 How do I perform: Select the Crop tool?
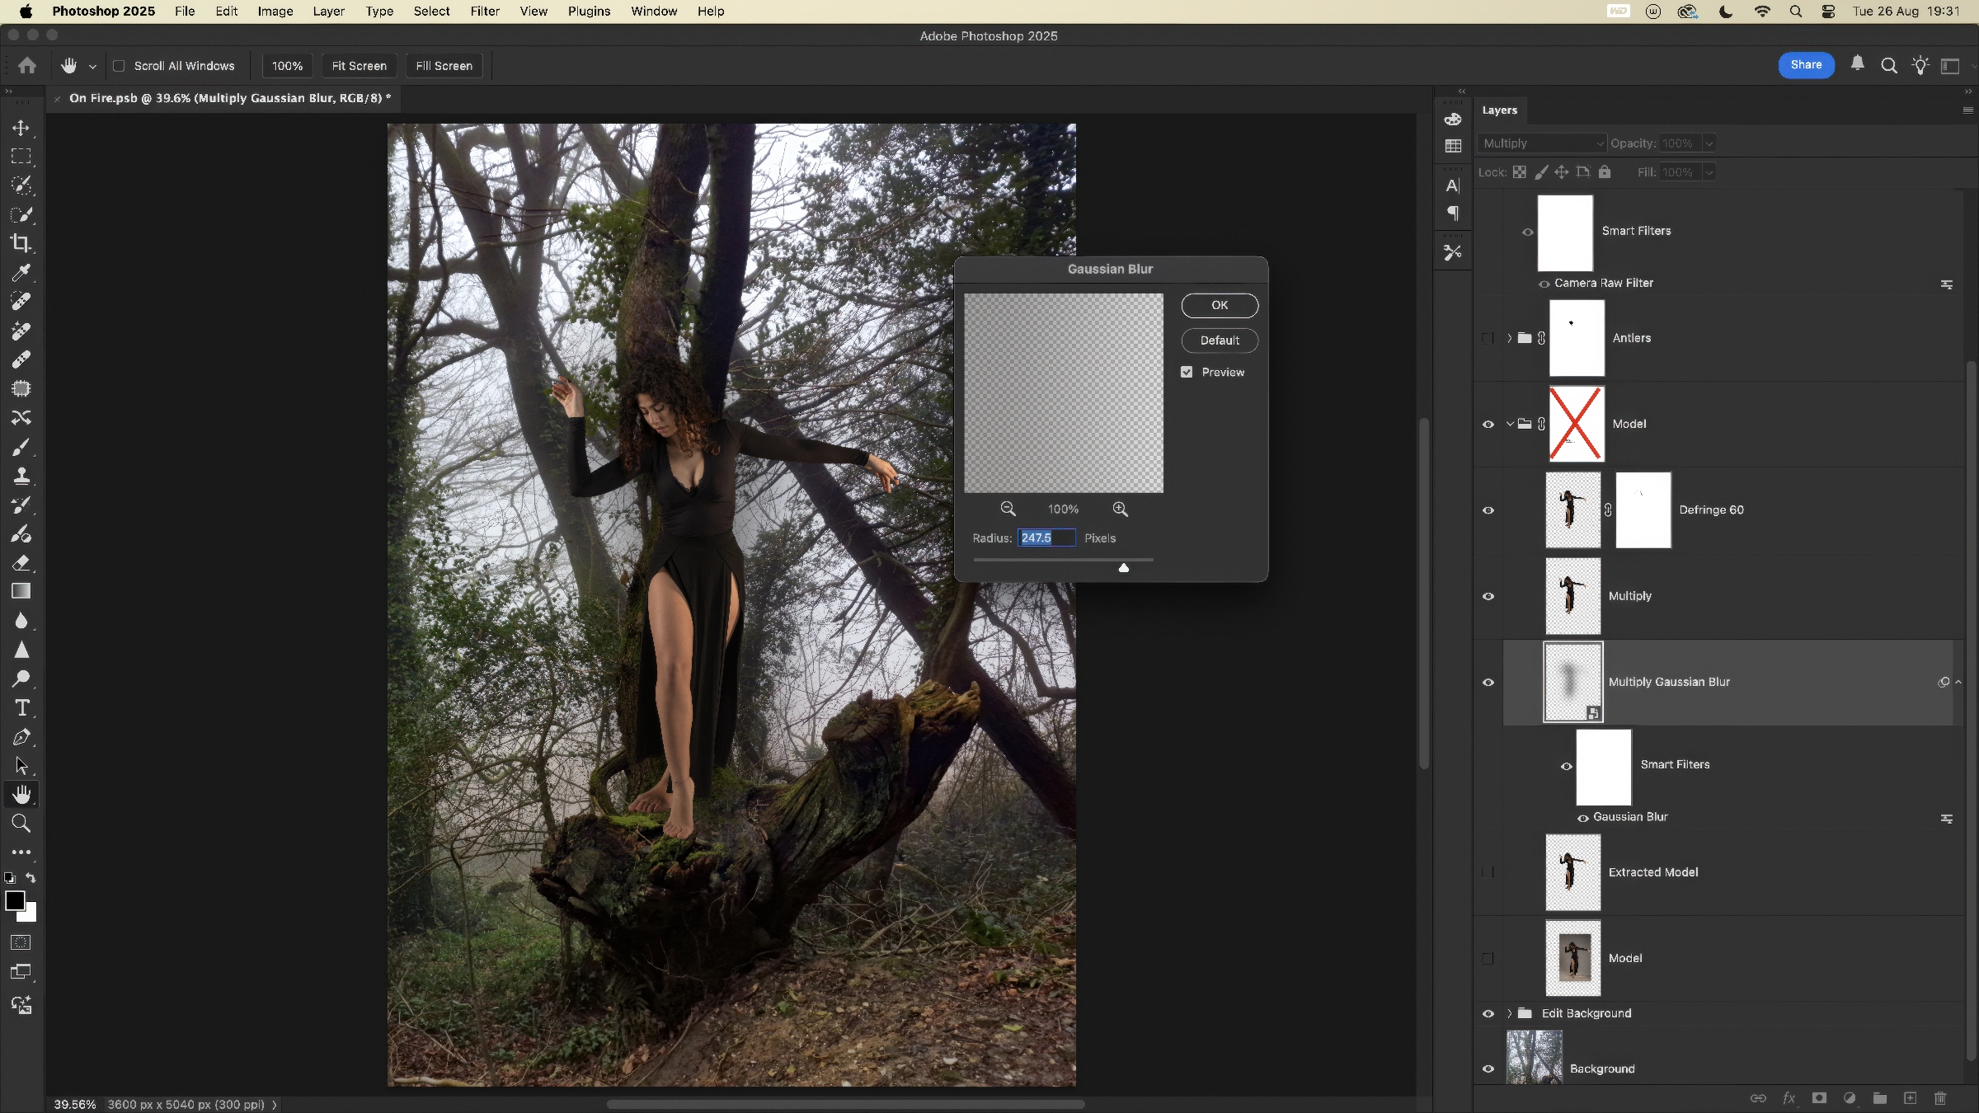coord(21,243)
